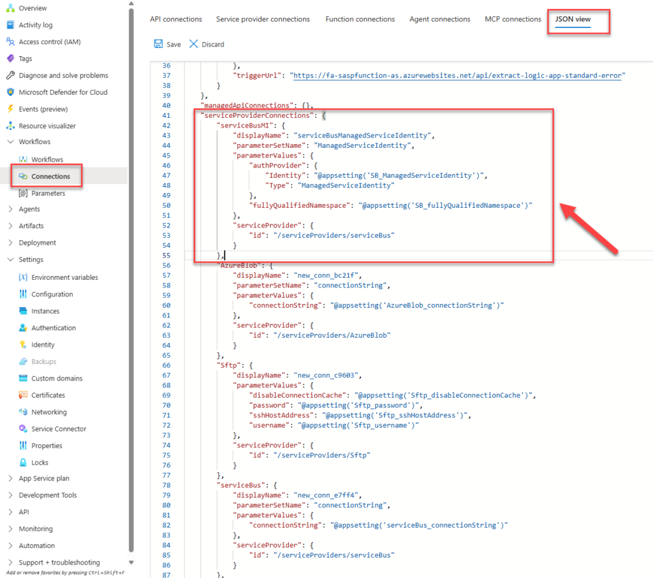The width and height of the screenshot is (653, 578).
Task: Click the Connections link icon
Action: tap(24, 177)
